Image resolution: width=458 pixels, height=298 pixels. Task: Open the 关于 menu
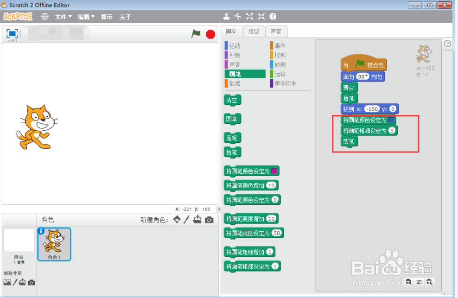click(x=125, y=17)
